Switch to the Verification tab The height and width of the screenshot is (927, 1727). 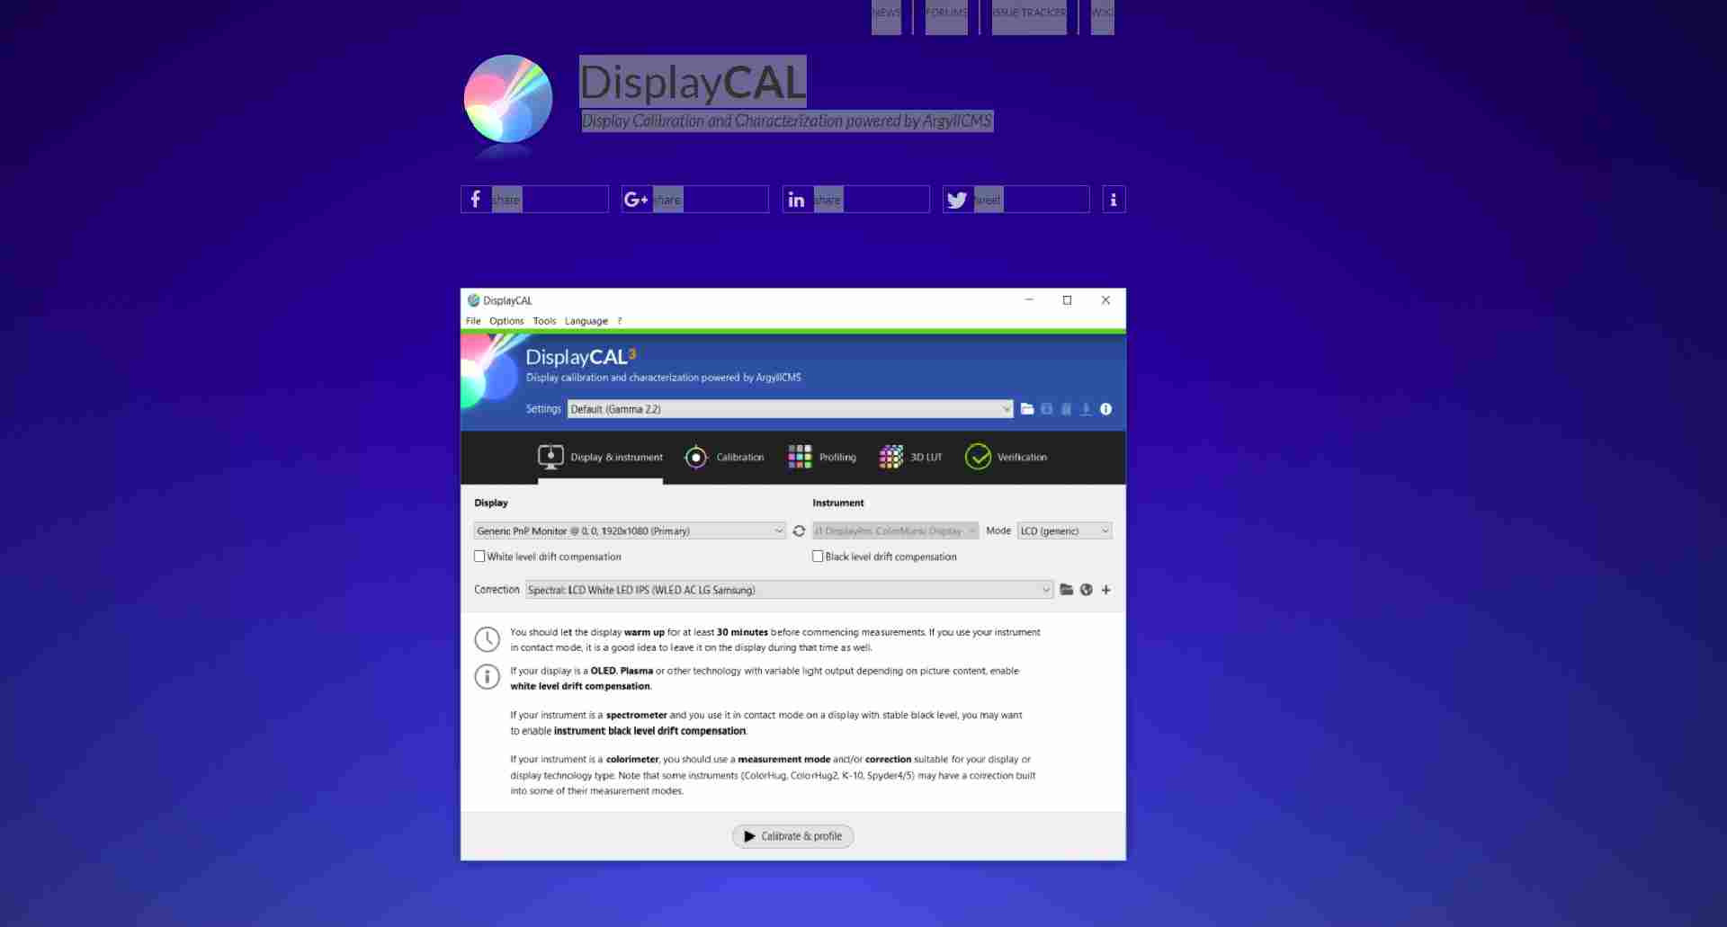click(x=1006, y=457)
